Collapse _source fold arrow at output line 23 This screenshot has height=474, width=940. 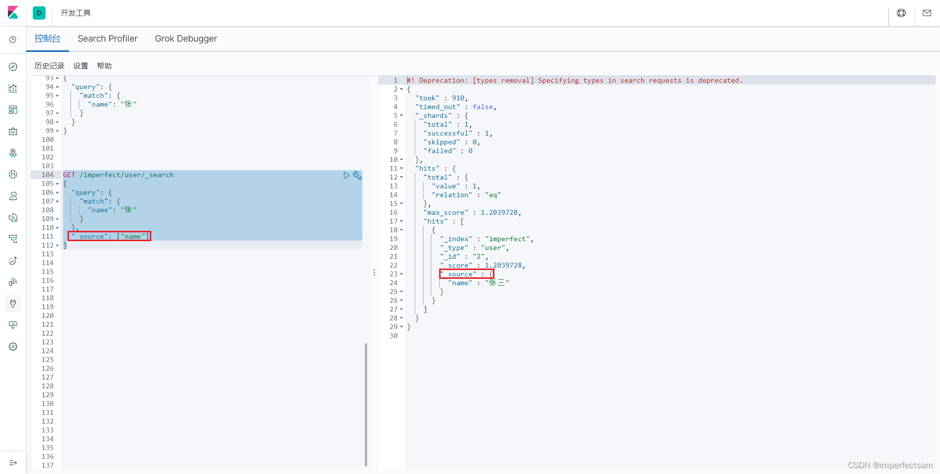(x=401, y=274)
